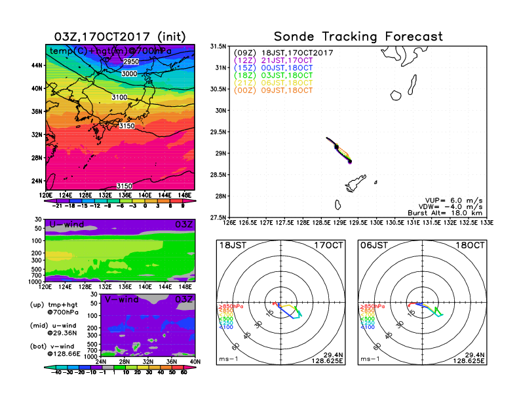Click the wind speed color scale bar
Image resolution: width=519 pixels, height=401 pixels.
click(x=119, y=368)
